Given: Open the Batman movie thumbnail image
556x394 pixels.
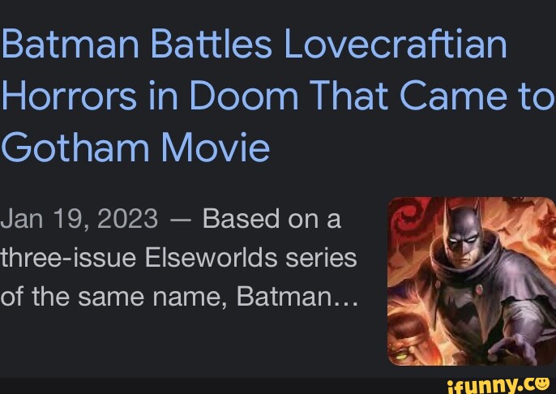Looking at the screenshot, I should pyautogui.click(x=472, y=281).
